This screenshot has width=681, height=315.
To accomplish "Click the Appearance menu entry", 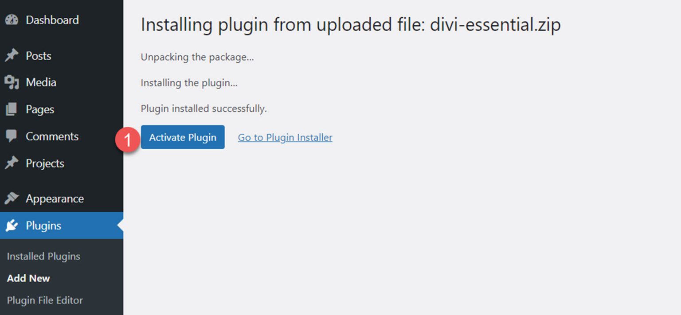I will point(55,198).
